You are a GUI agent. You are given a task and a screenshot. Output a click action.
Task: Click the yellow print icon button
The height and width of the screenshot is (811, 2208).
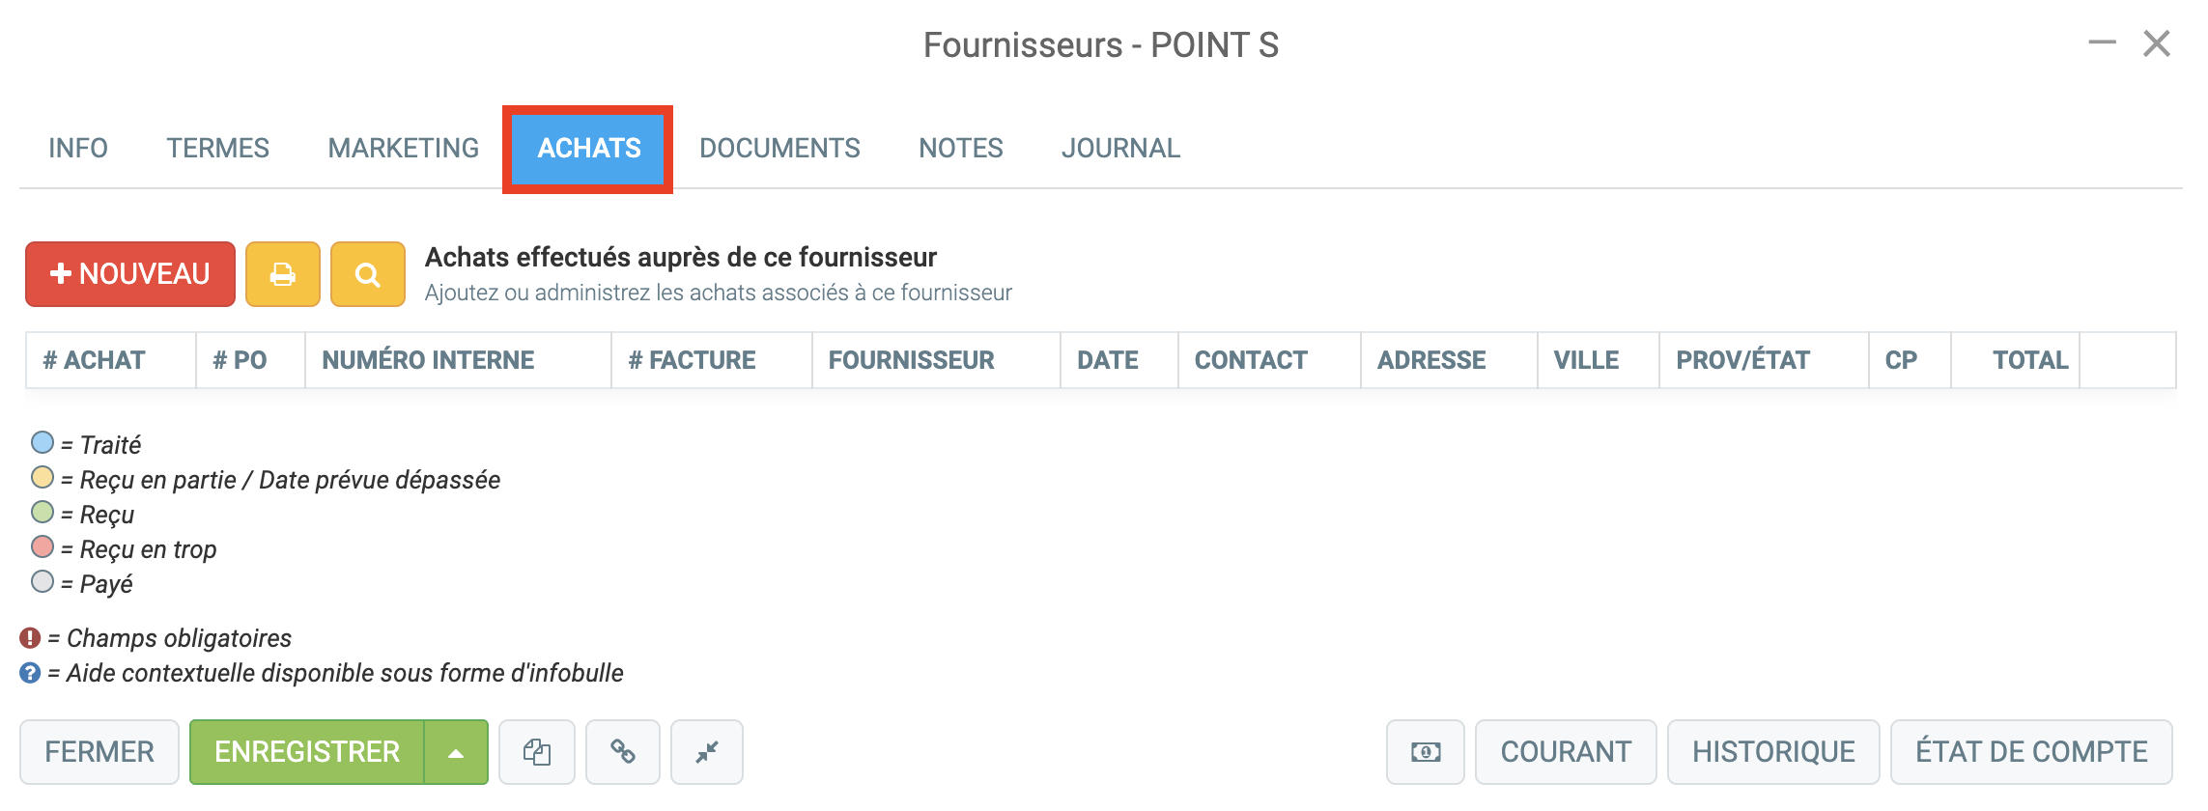tap(282, 274)
